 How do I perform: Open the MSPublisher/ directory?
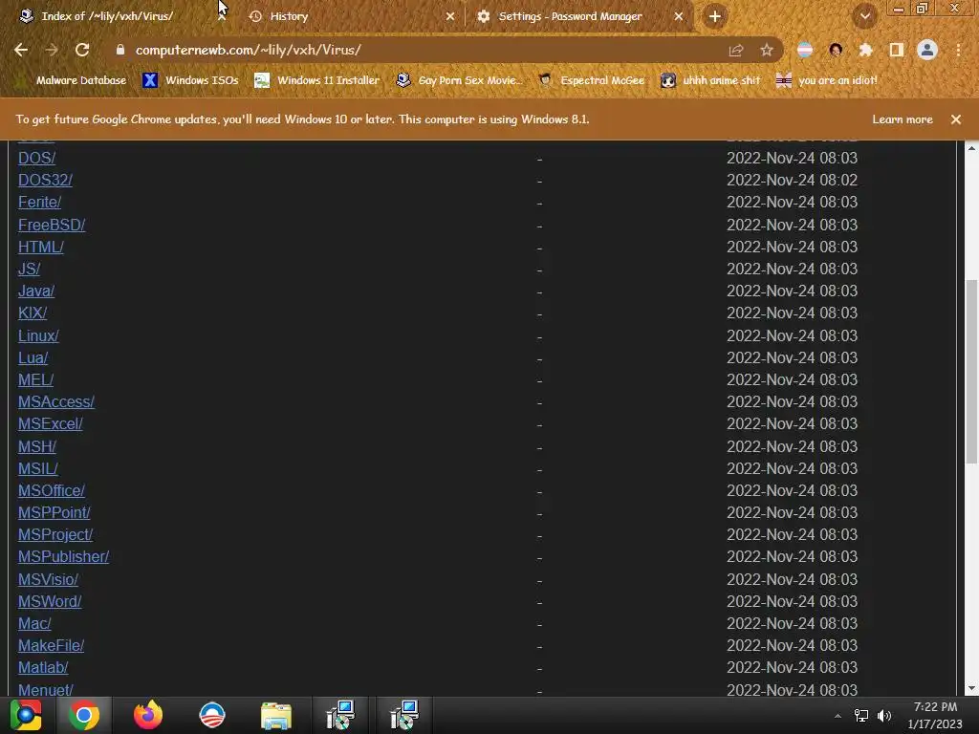click(64, 557)
